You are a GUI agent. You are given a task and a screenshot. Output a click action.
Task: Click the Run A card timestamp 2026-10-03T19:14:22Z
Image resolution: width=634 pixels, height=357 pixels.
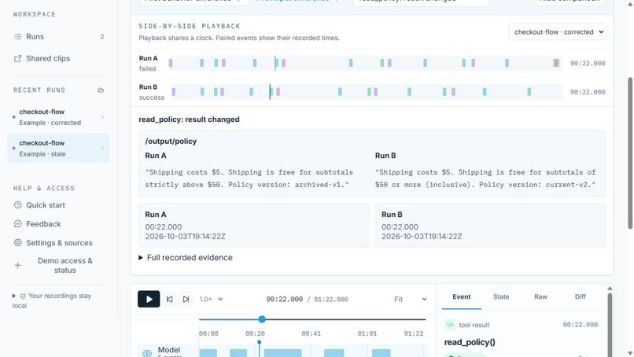coord(185,237)
